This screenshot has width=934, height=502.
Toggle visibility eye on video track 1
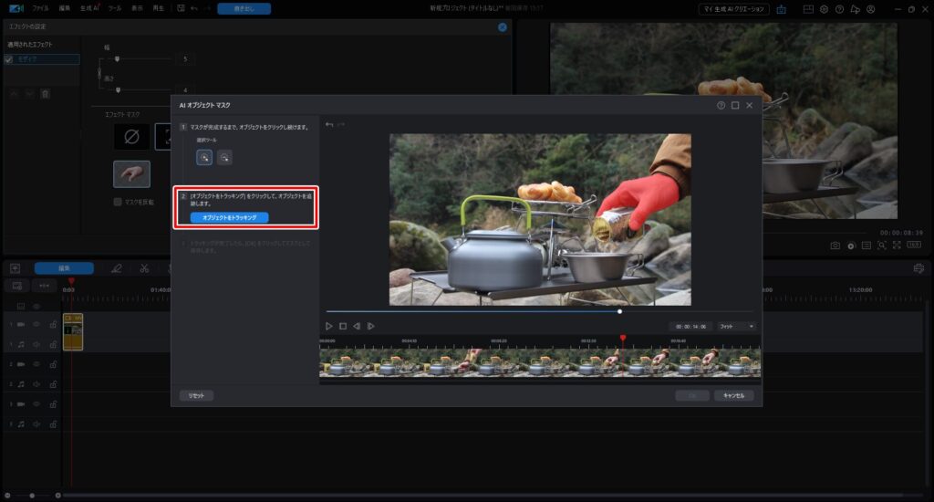pos(36,324)
